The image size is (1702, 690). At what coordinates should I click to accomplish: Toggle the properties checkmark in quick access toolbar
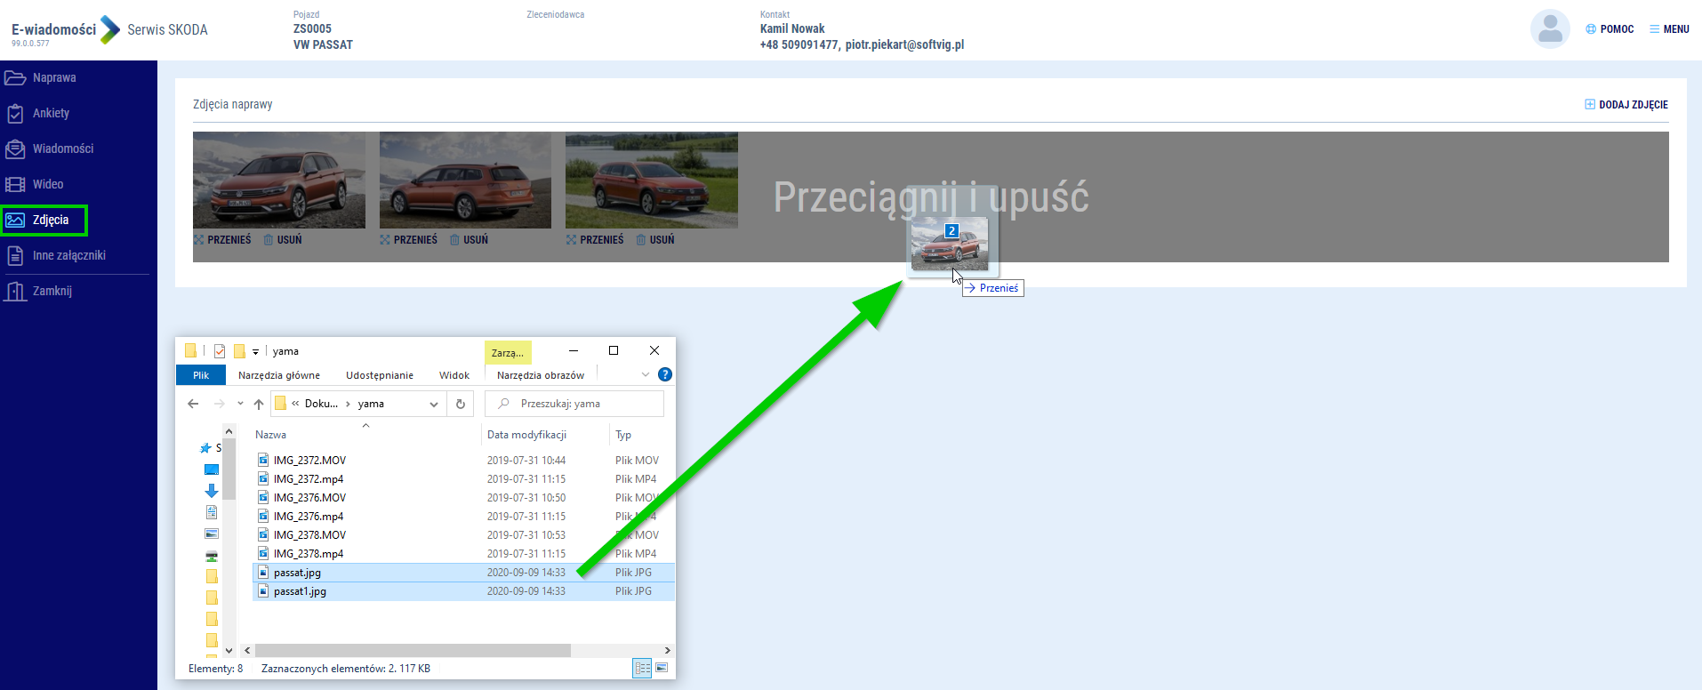pos(220,351)
